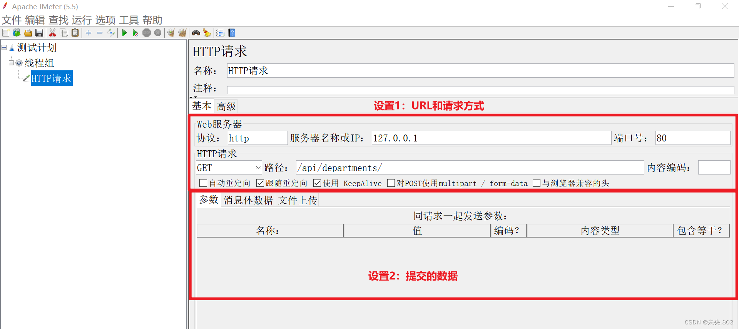Open the 文件 menu
The image size is (739, 329).
coord(12,20)
